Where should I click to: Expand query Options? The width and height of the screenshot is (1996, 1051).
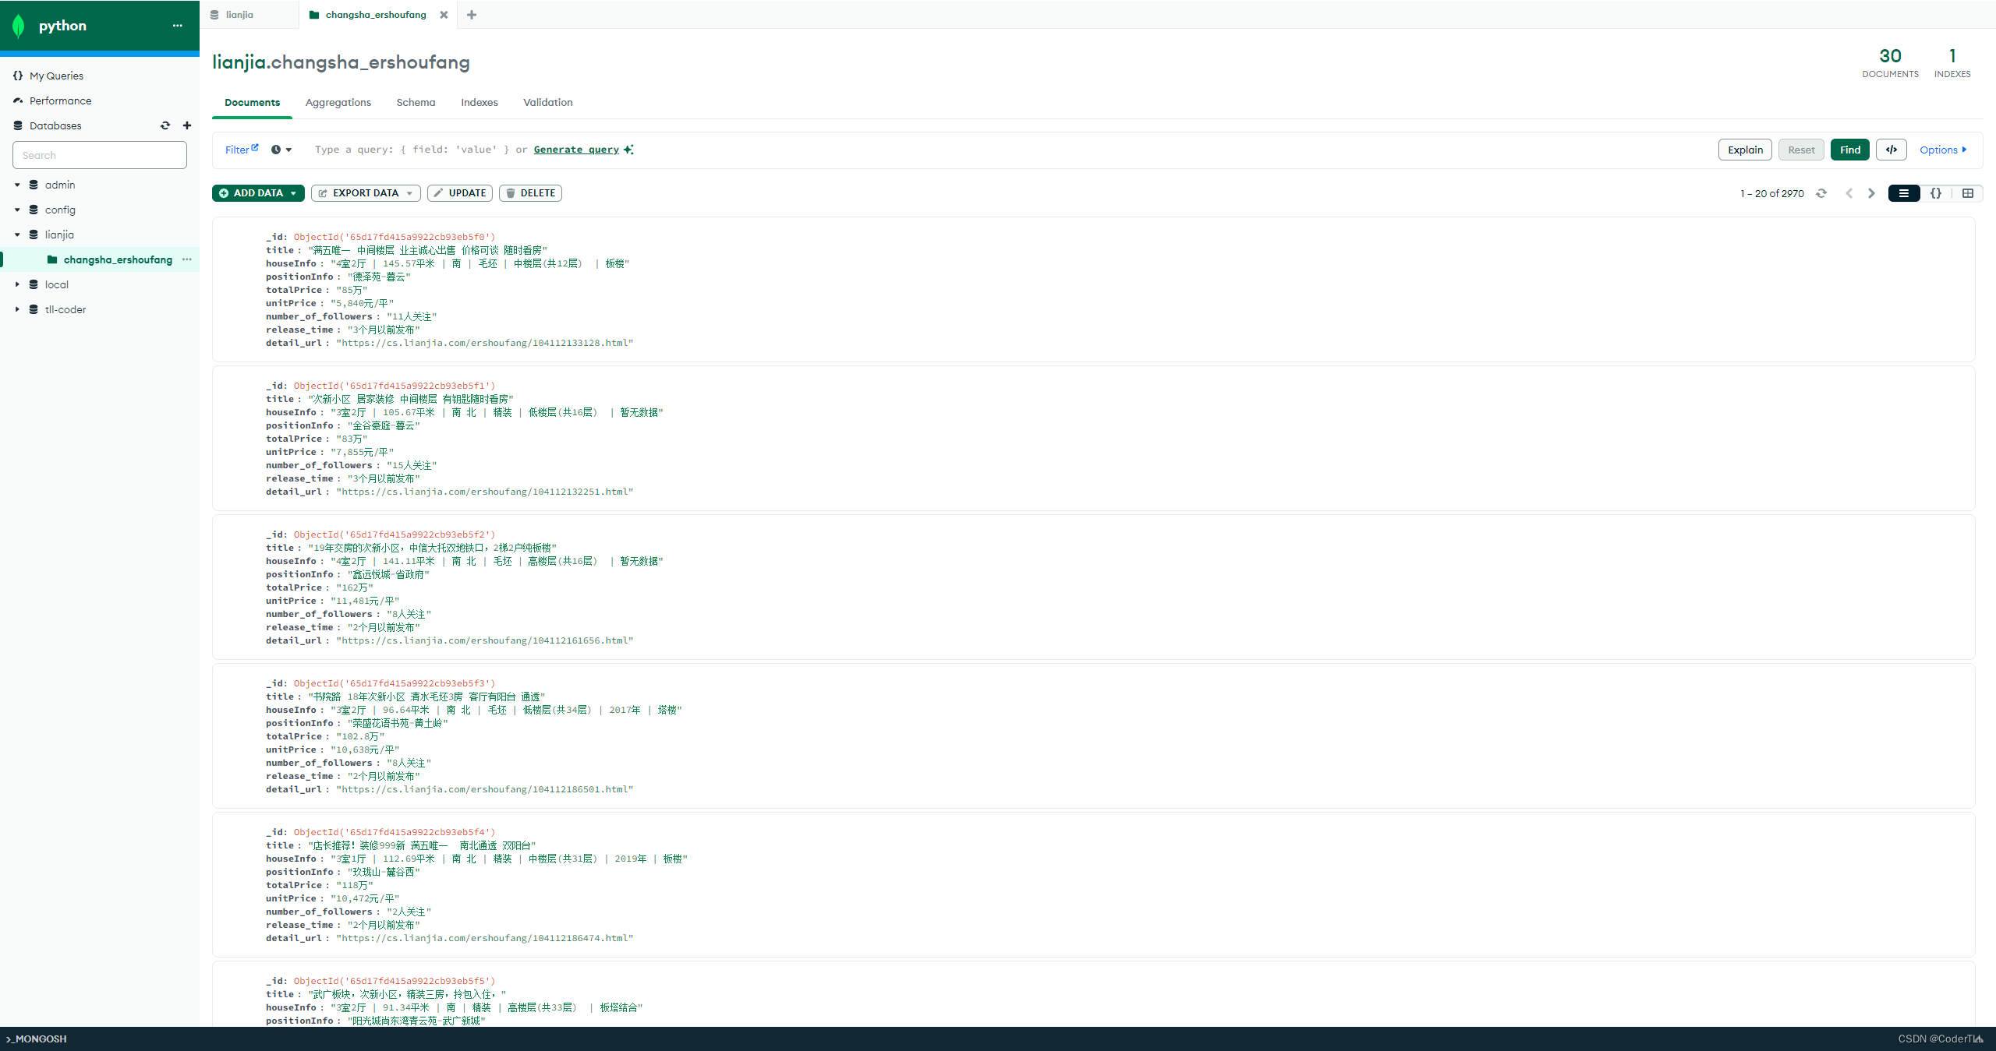(x=1943, y=150)
